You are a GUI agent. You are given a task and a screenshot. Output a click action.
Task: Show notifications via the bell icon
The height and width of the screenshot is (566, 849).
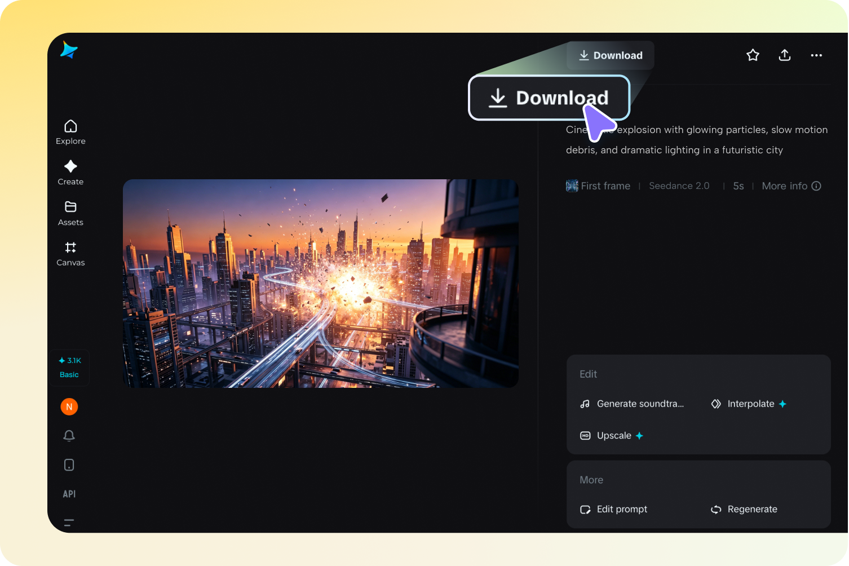click(69, 436)
